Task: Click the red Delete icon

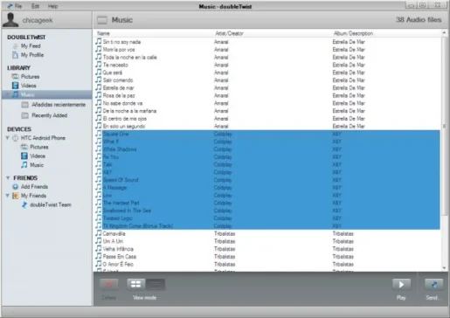Action: pyautogui.click(x=109, y=285)
